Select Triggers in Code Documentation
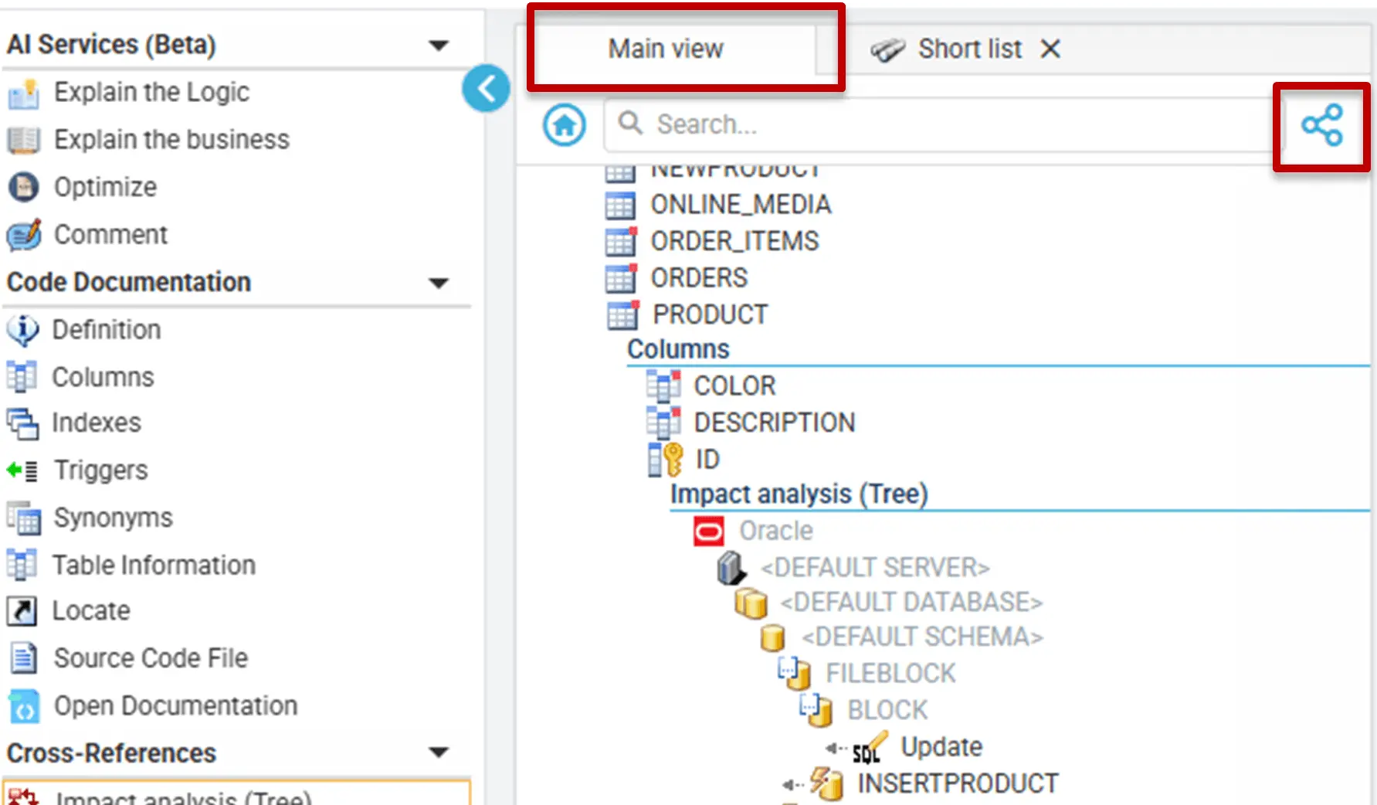Image resolution: width=1377 pixels, height=805 pixels. [100, 470]
